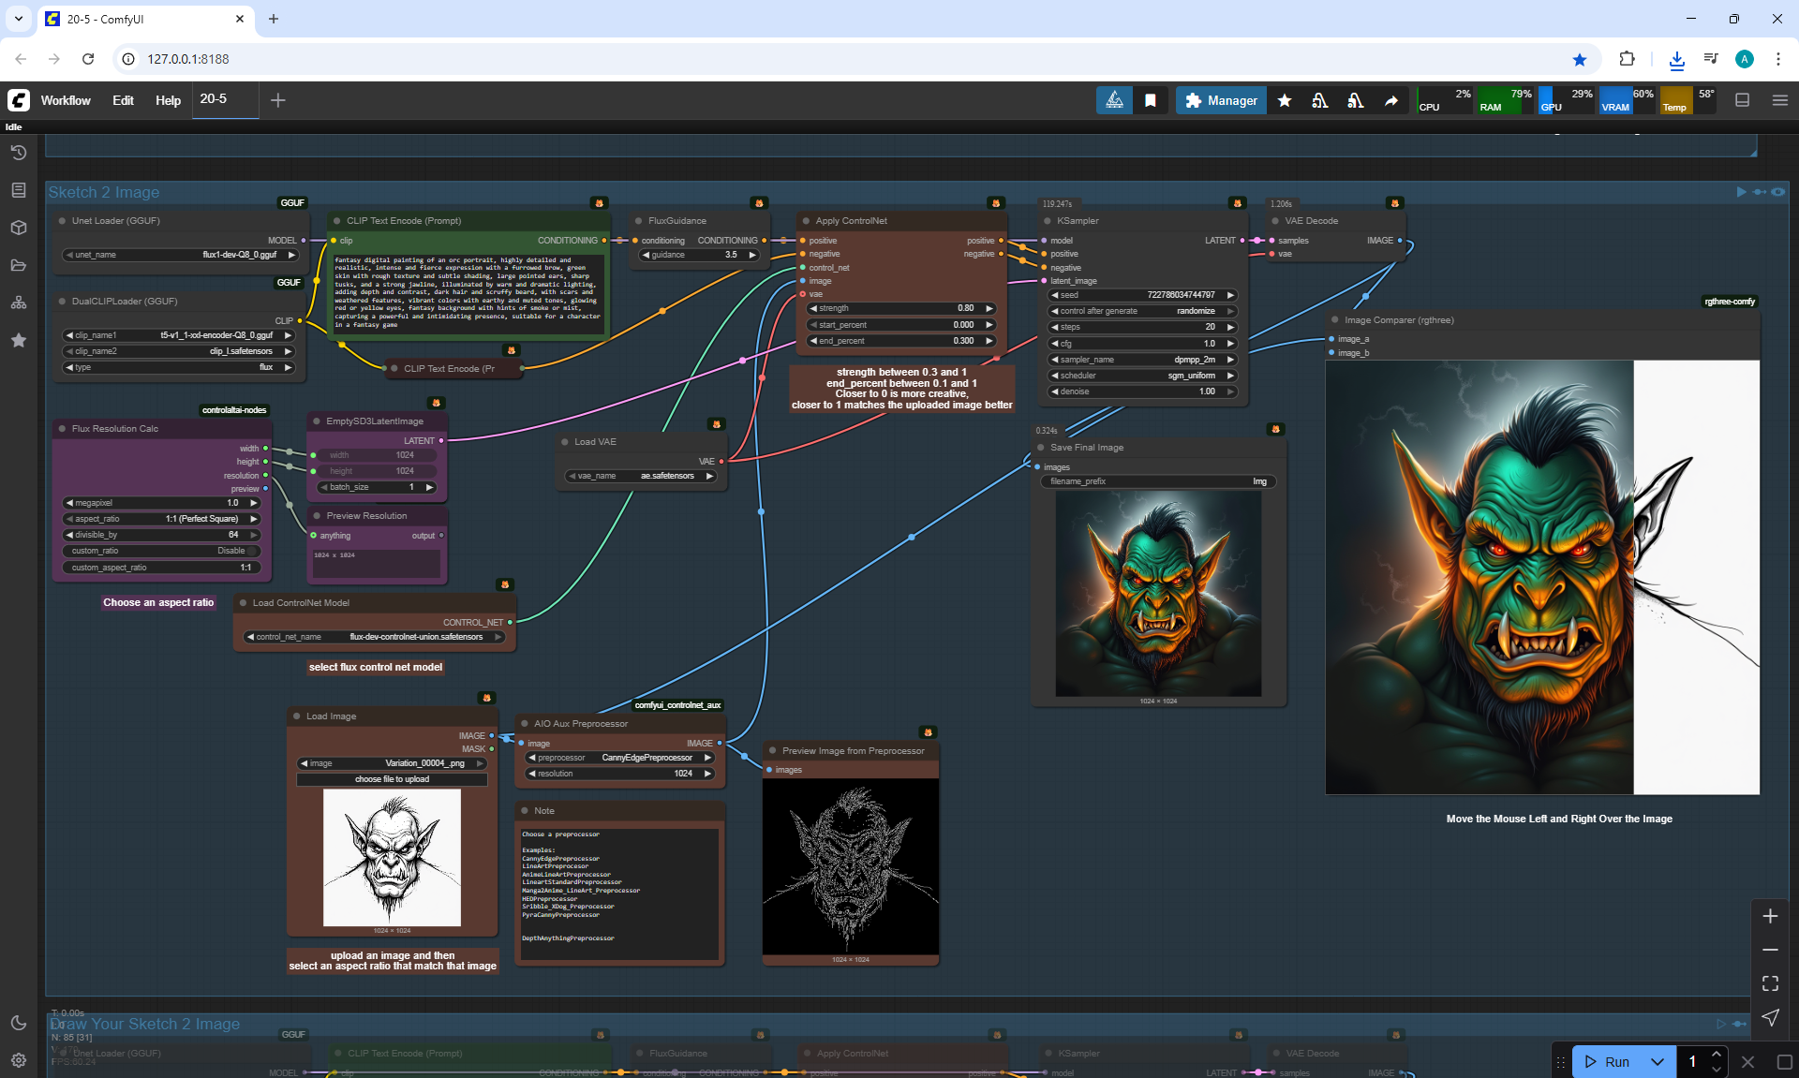Toggle bottom panel icon in top bar
The image size is (1799, 1078).
click(1743, 100)
